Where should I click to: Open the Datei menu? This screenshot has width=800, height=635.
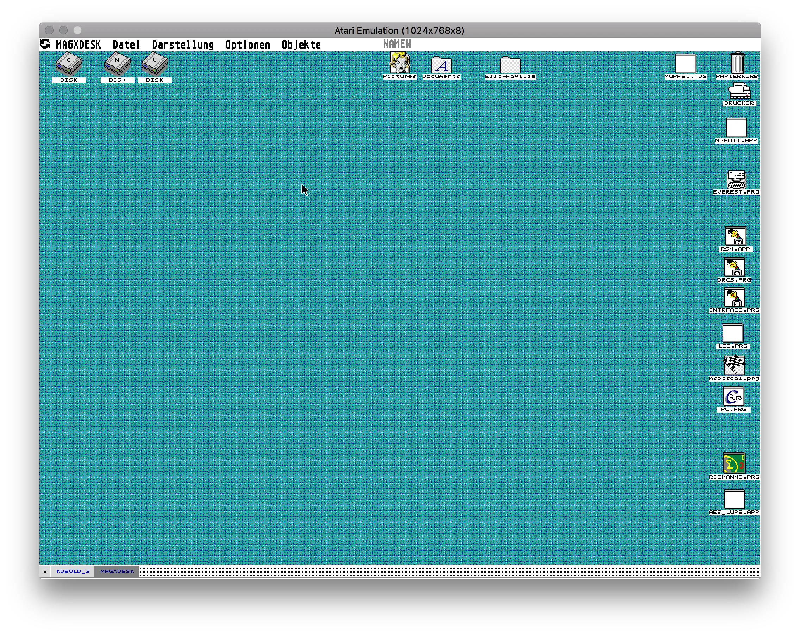(x=126, y=44)
